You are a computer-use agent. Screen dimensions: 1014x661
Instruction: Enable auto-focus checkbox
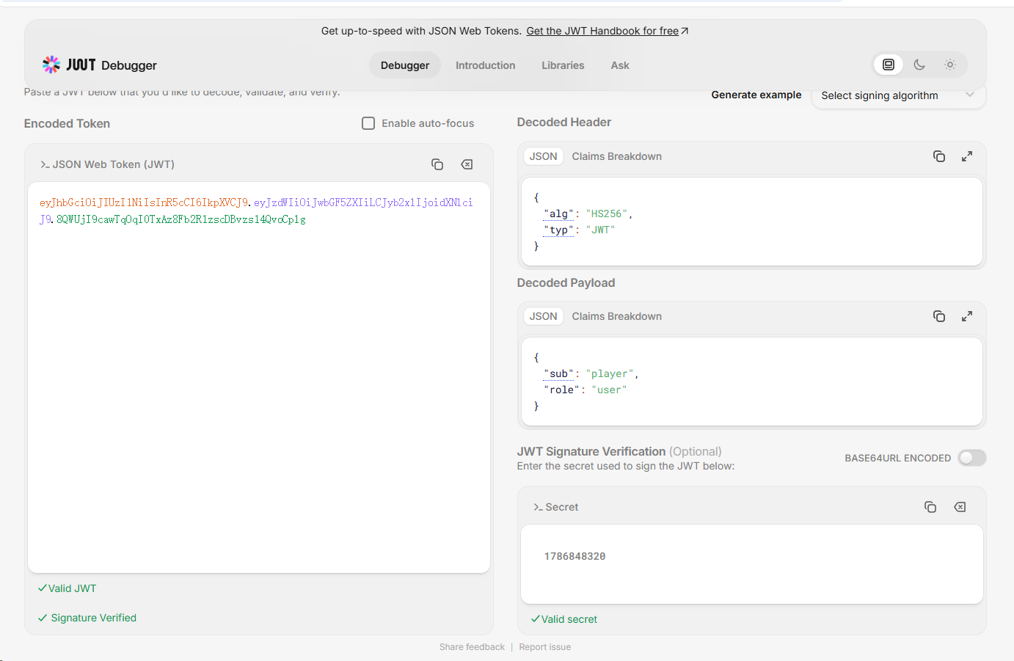click(368, 123)
